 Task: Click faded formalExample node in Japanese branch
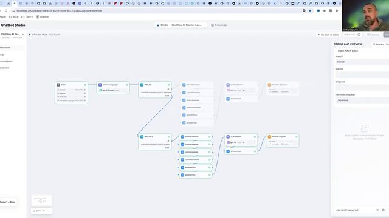tap(198, 85)
